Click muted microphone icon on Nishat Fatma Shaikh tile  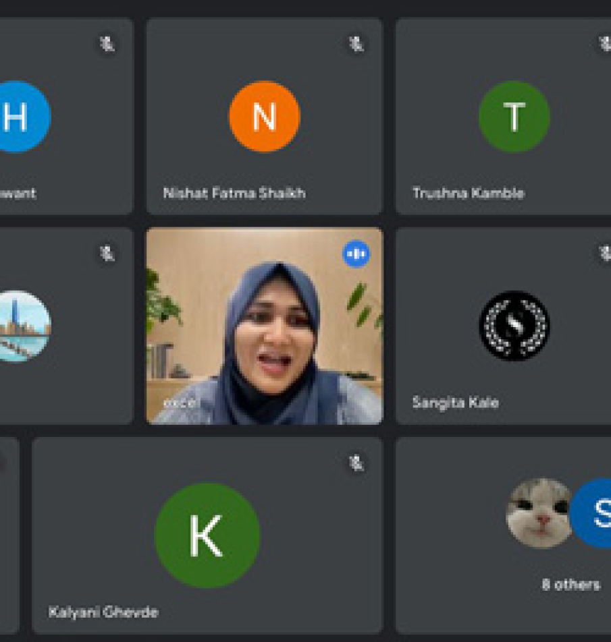[356, 45]
